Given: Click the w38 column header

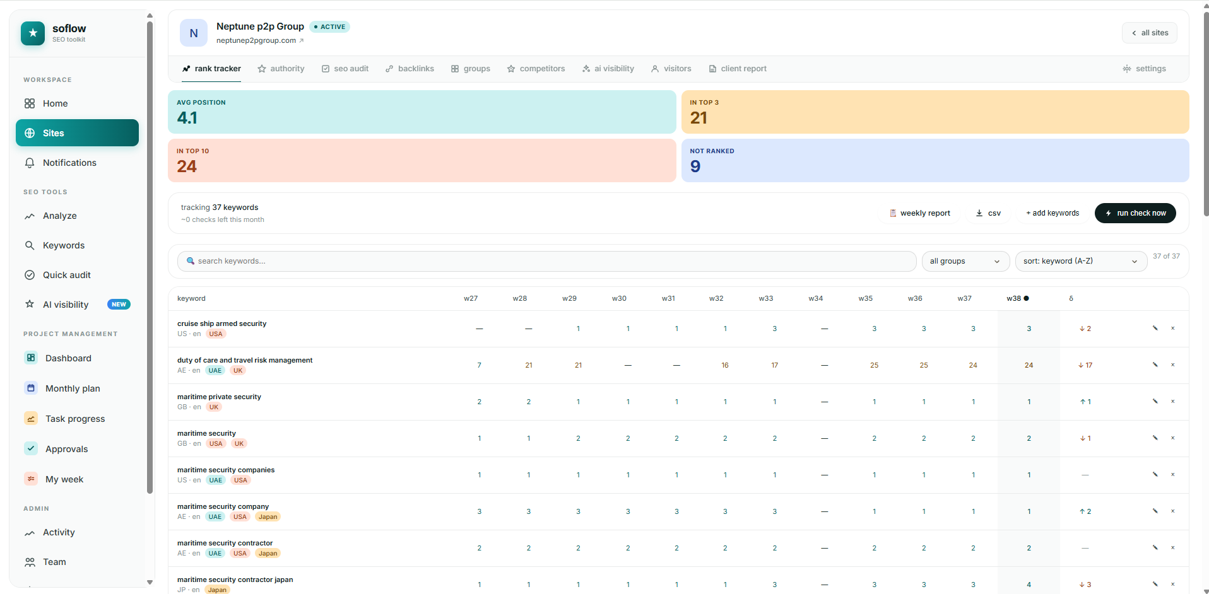Looking at the screenshot, I should 1017,298.
